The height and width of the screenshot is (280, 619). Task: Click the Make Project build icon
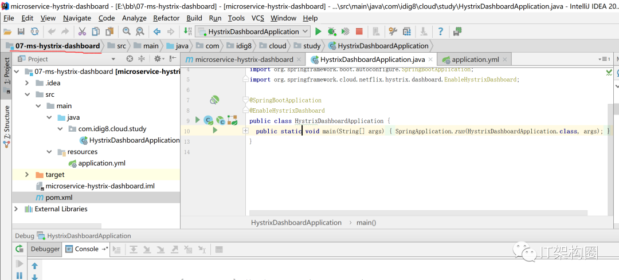coord(187,31)
